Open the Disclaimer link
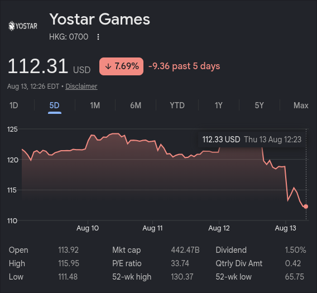 81,87
